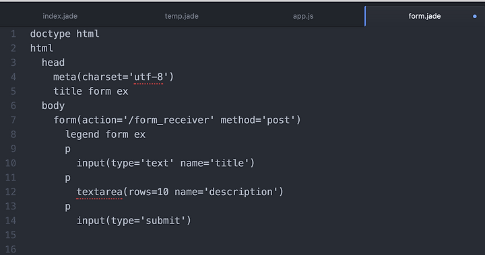This screenshot has width=485, height=255.
Task: Click line number 12 in gutter
Action: tap(11, 192)
